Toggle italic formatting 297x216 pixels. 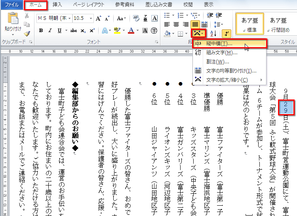coord(50,31)
